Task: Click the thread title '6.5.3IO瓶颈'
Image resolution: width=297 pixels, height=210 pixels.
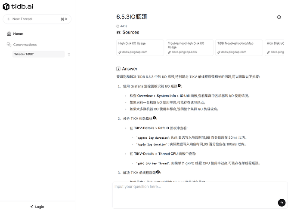Action: pos(132,17)
